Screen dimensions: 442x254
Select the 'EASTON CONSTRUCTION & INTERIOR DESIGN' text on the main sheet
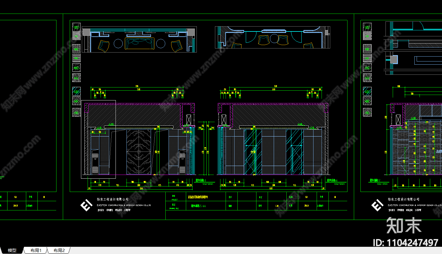click(x=124, y=205)
